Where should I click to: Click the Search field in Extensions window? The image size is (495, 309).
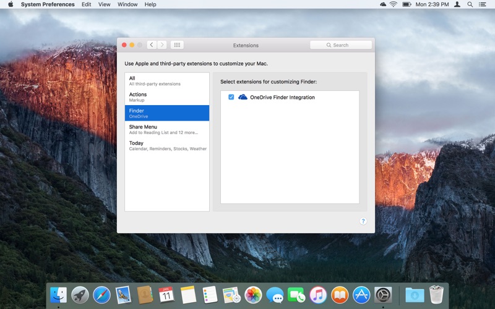coord(341,45)
